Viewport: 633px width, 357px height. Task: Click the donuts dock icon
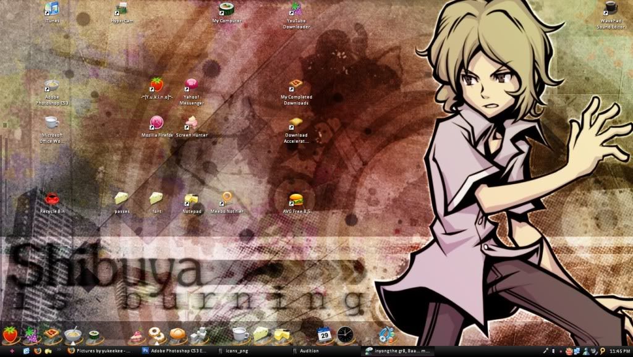[156, 335]
